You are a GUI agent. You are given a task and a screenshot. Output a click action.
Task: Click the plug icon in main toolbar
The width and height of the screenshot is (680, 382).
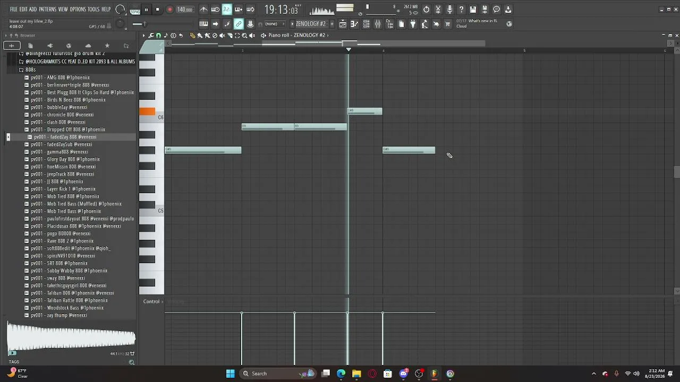tap(413, 24)
